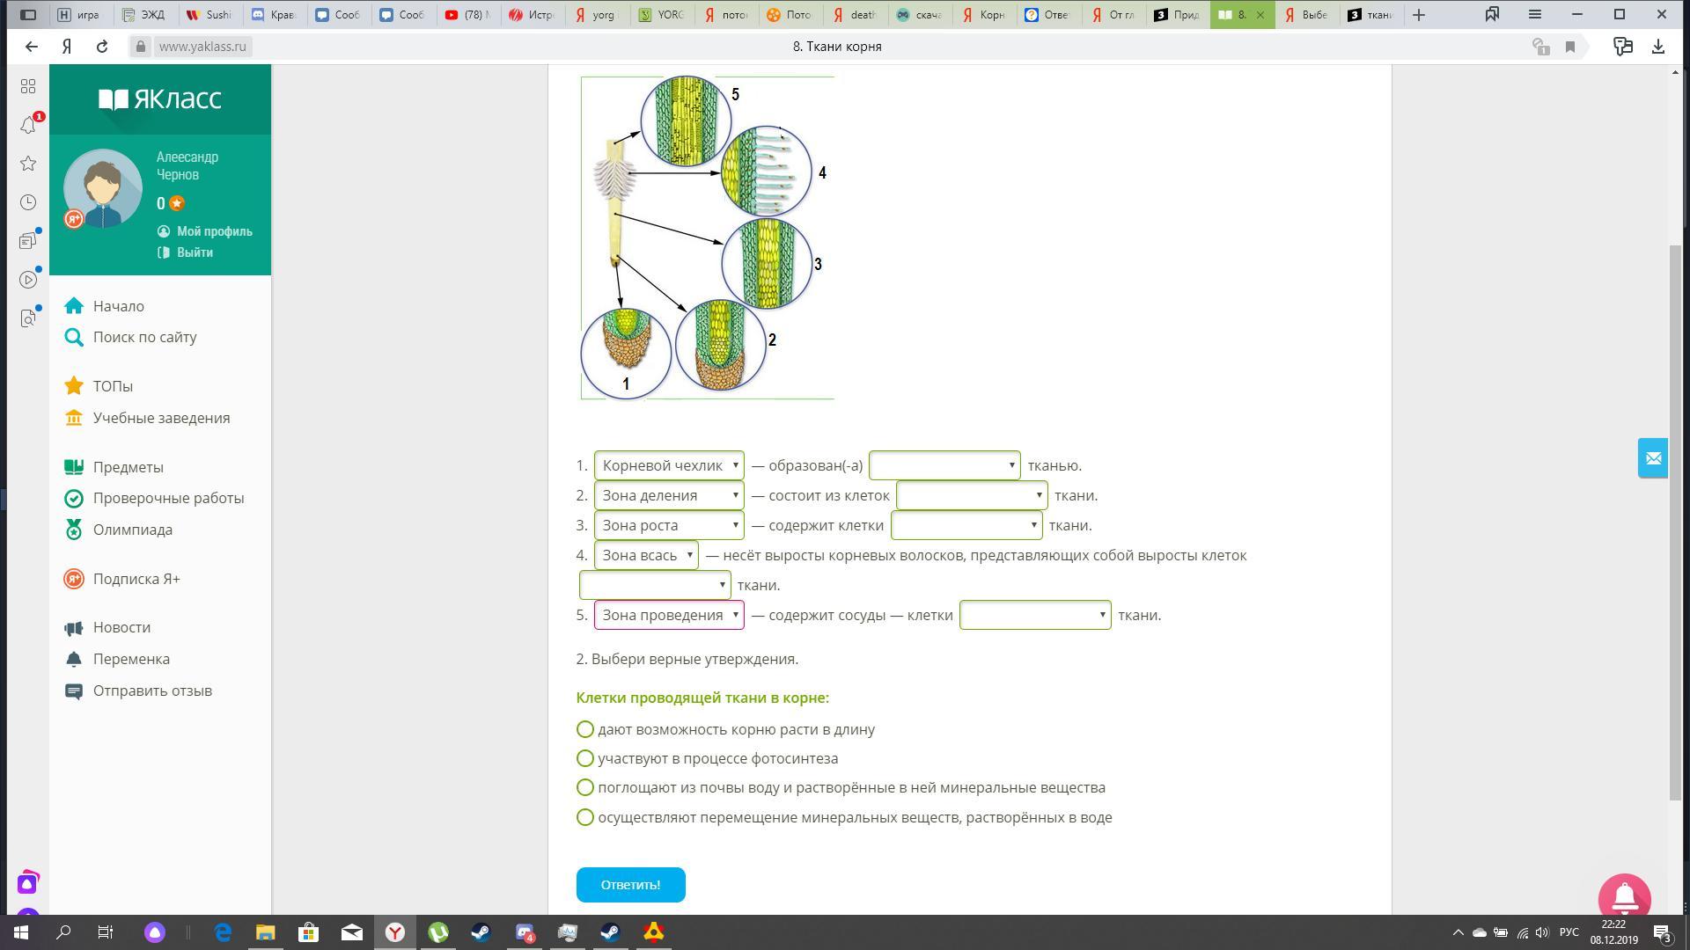The image size is (1690, 950).
Task: Click the bookmark page icon in address bar
Action: pyautogui.click(x=1569, y=47)
